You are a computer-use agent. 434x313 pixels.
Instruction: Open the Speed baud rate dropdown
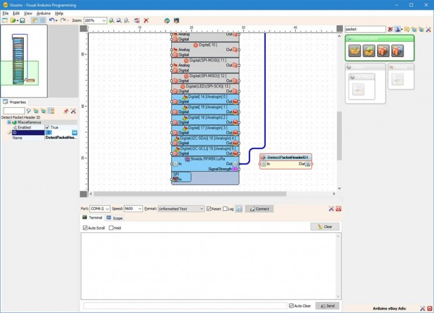(140, 209)
